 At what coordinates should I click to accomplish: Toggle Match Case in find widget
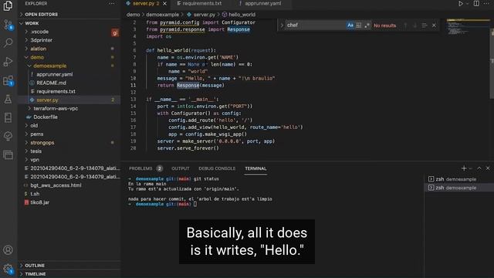pyautogui.click(x=350, y=25)
